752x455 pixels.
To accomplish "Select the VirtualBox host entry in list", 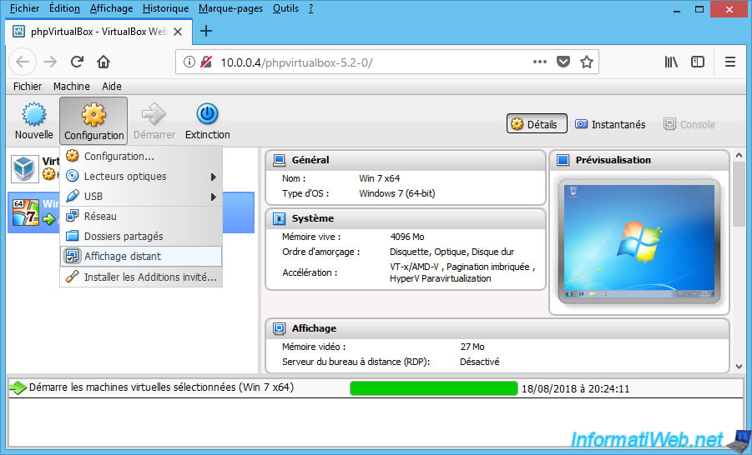I will click(x=34, y=168).
